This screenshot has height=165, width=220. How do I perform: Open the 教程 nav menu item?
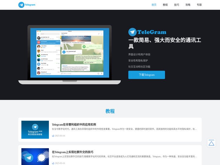(x=165, y=5)
